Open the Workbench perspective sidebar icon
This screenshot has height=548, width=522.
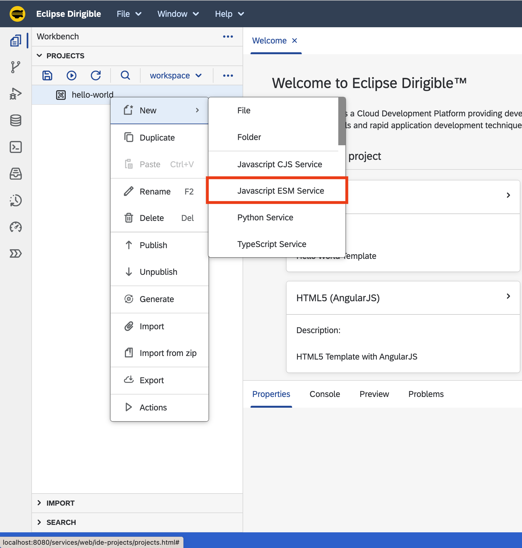[x=16, y=41]
